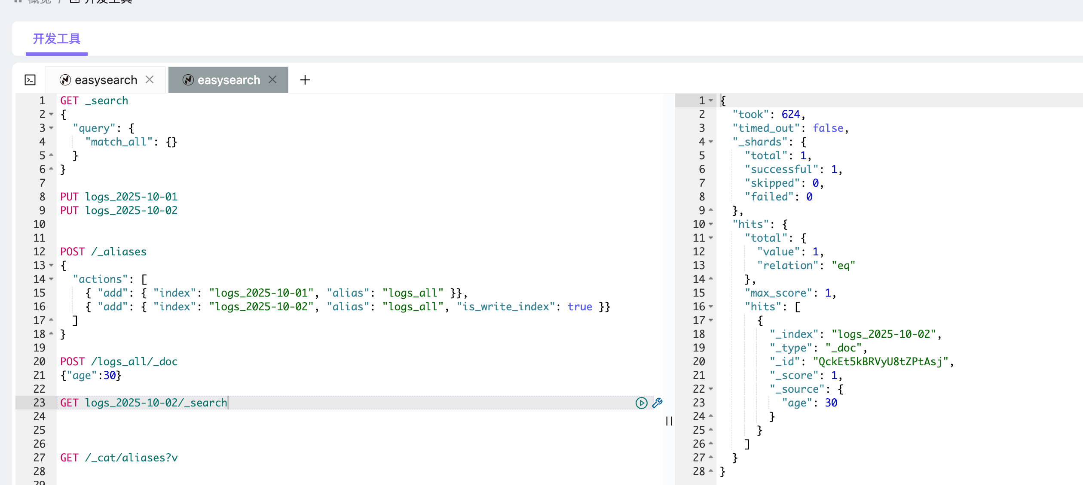Add a new console tab with plus
The width and height of the screenshot is (1083, 485).
[x=305, y=80]
